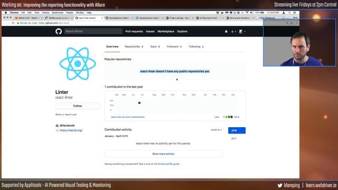
Task: Click the organization icon beside @facebook
Action: coord(57,126)
